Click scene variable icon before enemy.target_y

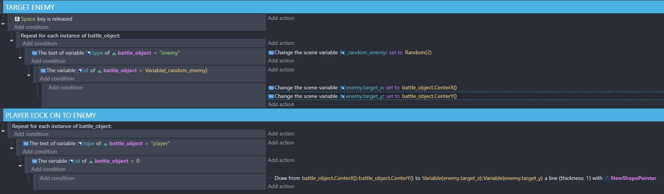[x=343, y=96]
